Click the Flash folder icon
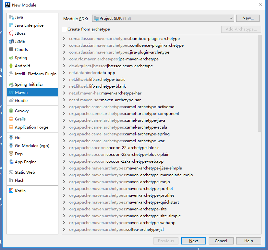The width and height of the screenshot is (268, 250). 11,181
